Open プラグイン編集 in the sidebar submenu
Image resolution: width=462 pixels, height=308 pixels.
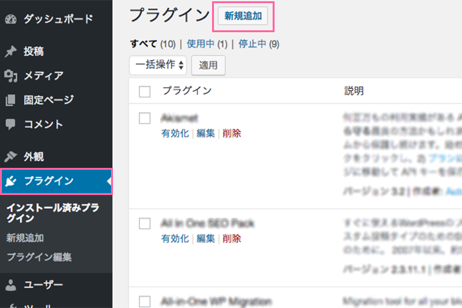click(x=39, y=257)
